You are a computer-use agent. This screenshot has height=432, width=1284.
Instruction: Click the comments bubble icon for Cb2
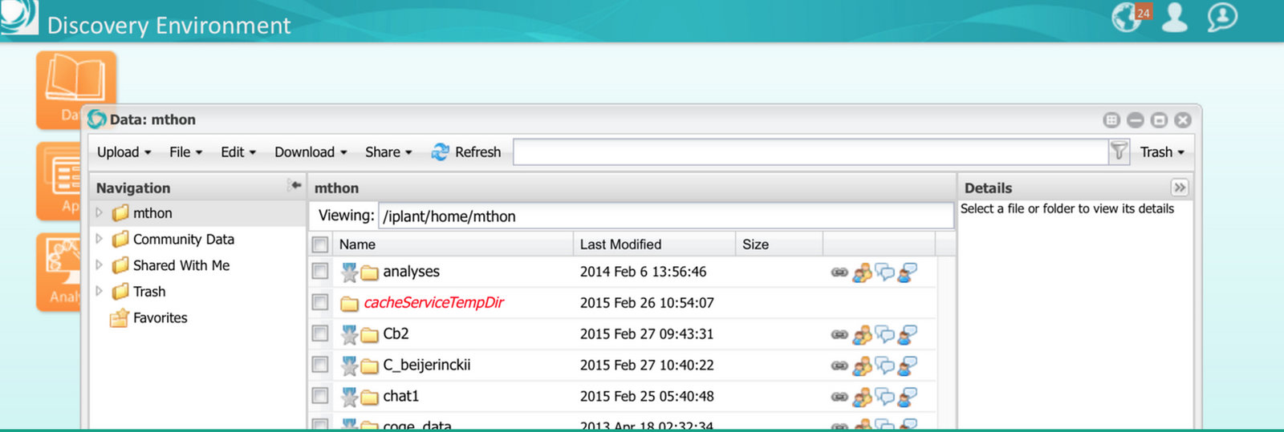[x=884, y=334]
